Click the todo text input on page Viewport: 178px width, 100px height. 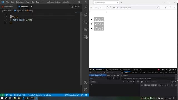tap(98, 12)
